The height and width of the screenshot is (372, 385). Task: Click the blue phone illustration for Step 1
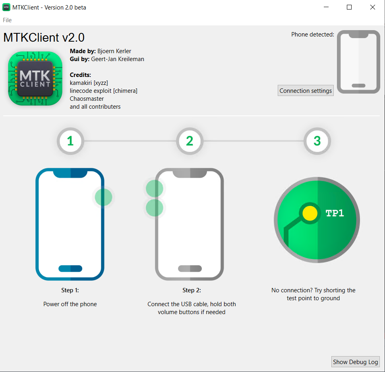tap(70, 224)
